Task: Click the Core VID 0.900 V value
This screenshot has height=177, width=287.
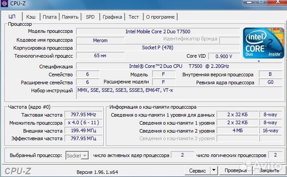Action: click(x=224, y=56)
